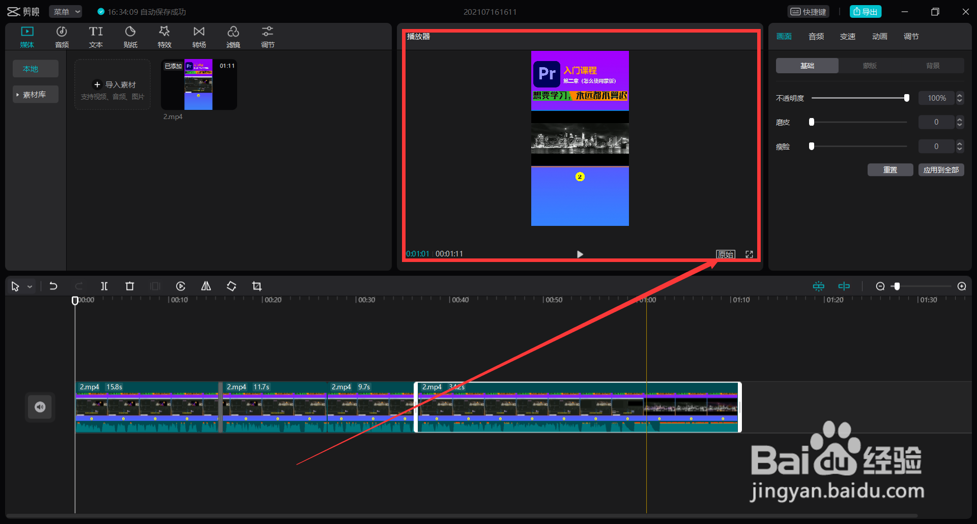
Task: Select the 基础 basic sub-tab
Action: 807,66
